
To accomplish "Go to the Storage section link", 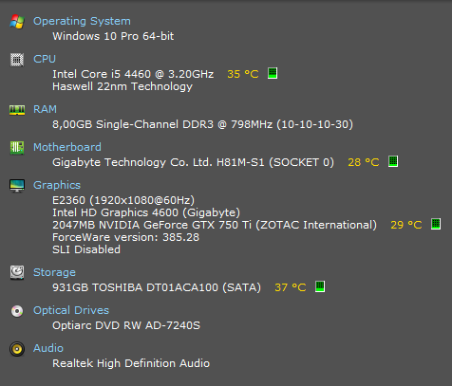I will coord(54,272).
